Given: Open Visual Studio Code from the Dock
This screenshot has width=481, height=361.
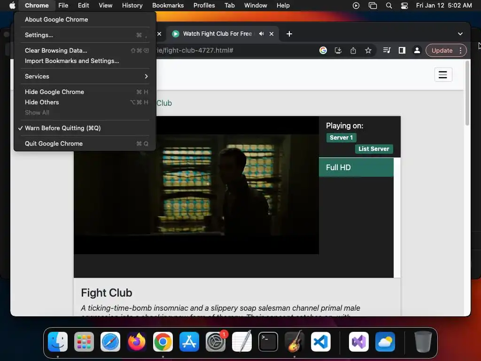Looking at the screenshot, I should (320, 342).
